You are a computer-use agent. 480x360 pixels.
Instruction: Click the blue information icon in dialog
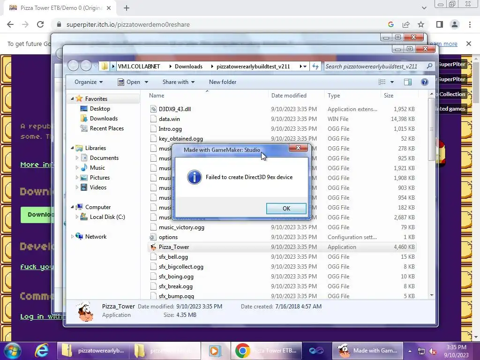coord(195,177)
